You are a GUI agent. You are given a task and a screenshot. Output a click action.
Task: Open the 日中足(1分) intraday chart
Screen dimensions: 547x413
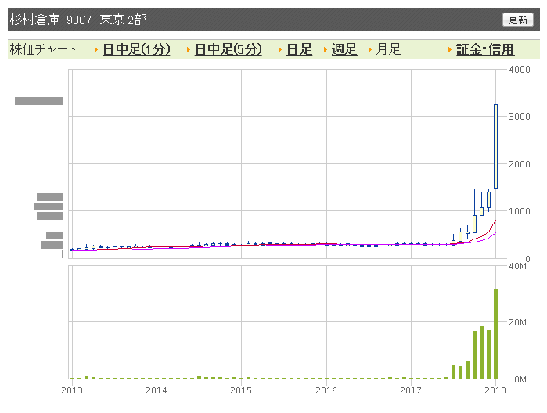coord(136,49)
